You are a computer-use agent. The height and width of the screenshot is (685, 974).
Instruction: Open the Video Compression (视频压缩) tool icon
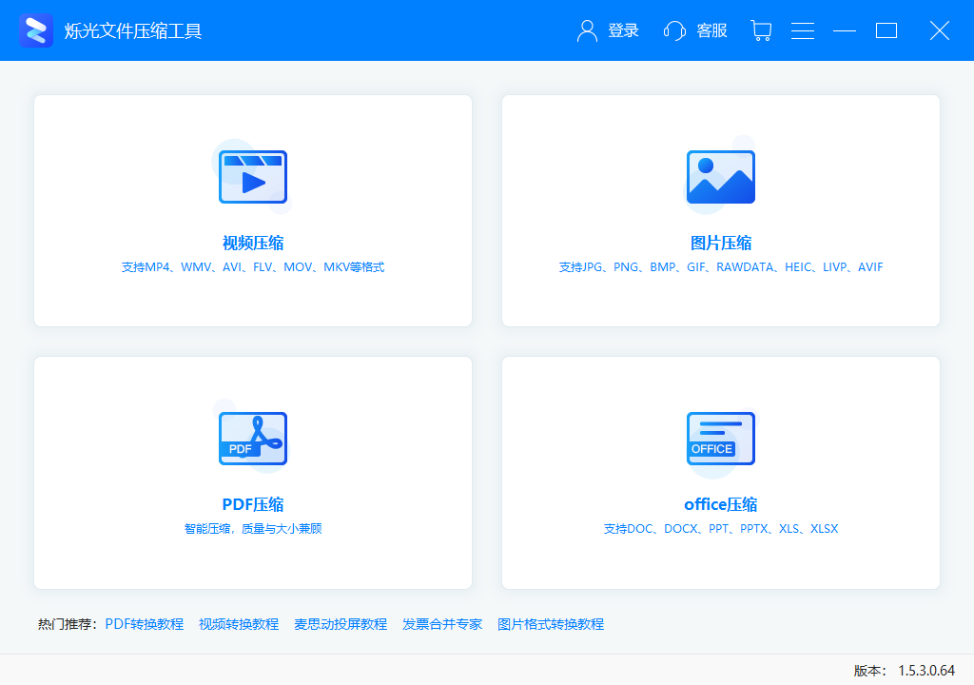(x=253, y=176)
